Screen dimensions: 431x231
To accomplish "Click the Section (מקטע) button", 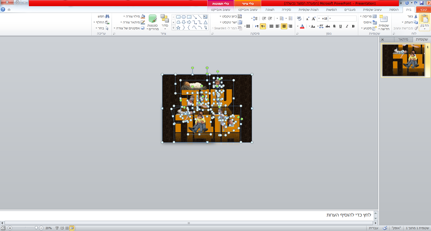I will pos(369,28).
